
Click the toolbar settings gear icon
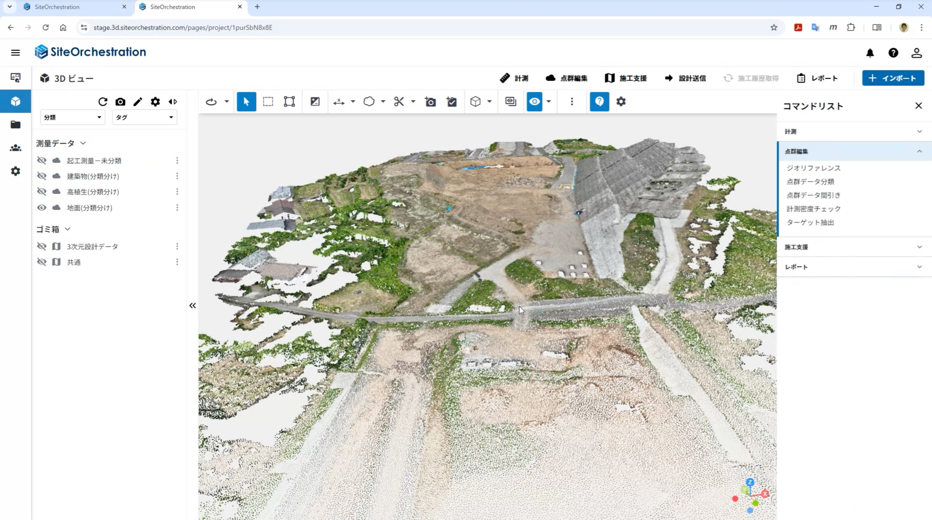pos(621,102)
